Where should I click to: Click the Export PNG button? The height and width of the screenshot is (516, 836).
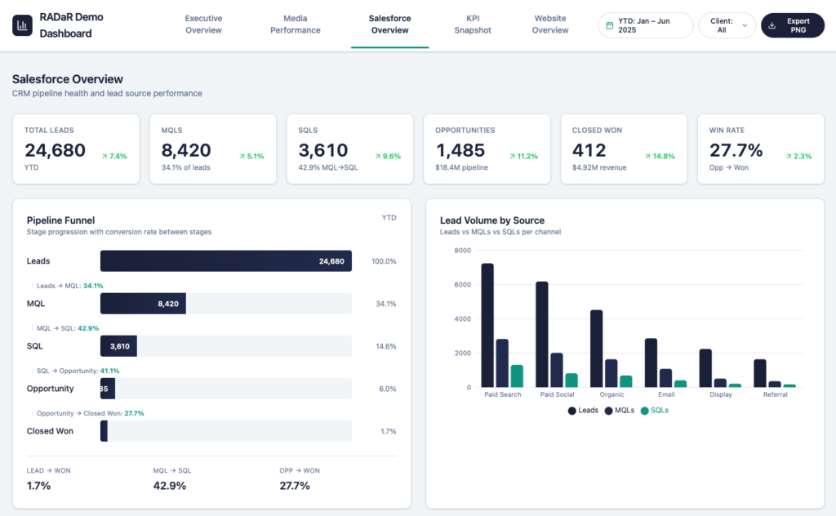792,25
